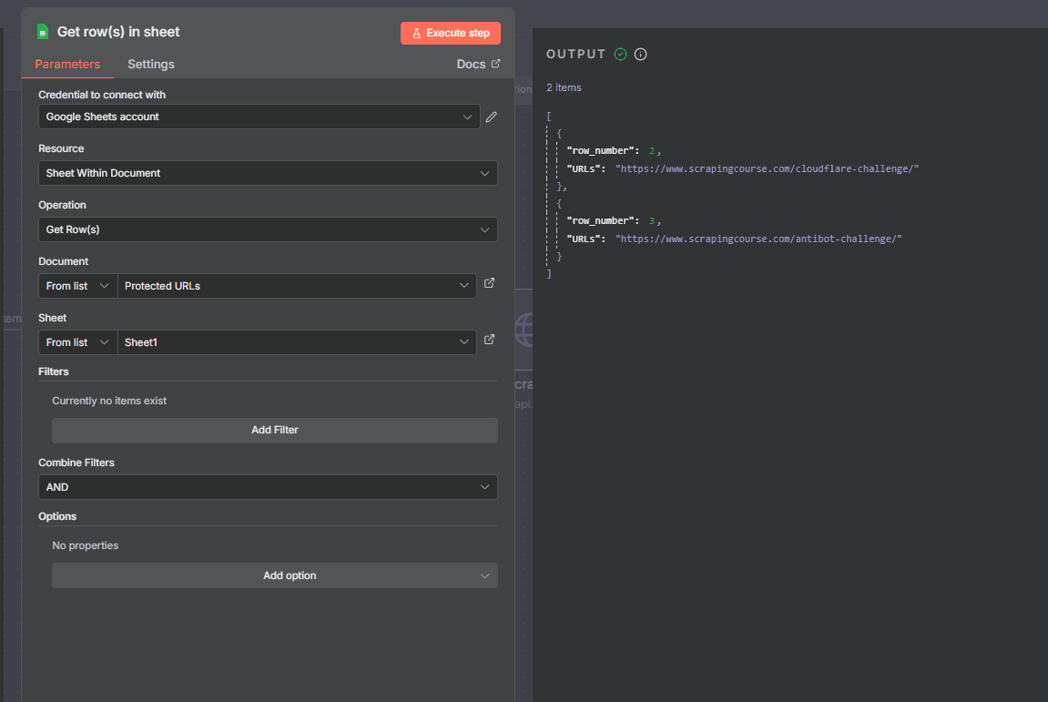Open the Google Sheets account credential dropdown
This screenshot has width=1048, height=702.
[x=259, y=117]
